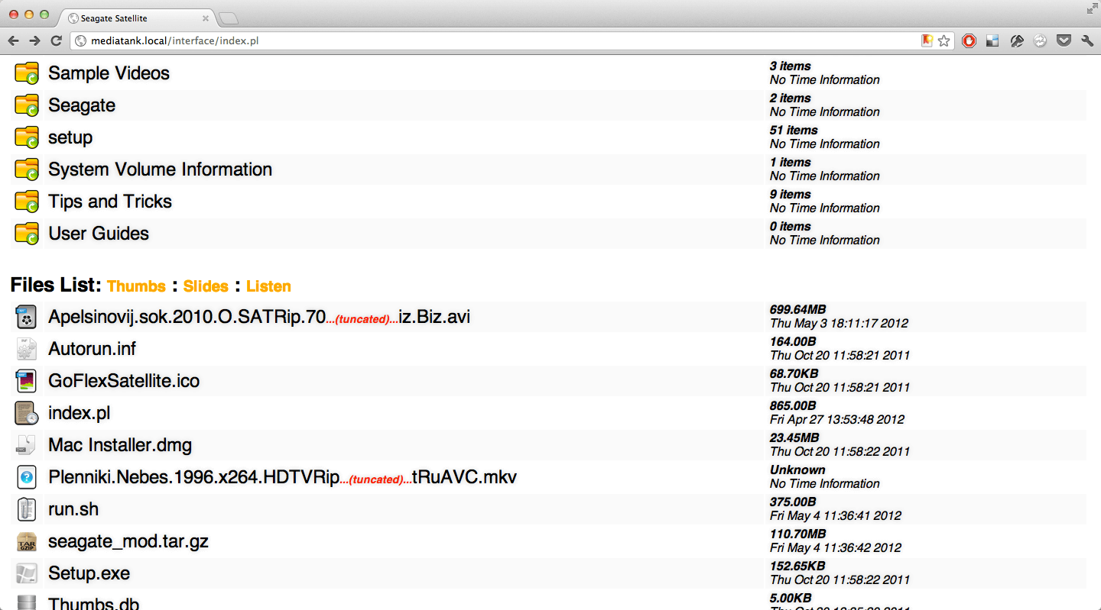Click the 'Files List:' heading
This screenshot has width=1101, height=610.
pyautogui.click(x=56, y=286)
